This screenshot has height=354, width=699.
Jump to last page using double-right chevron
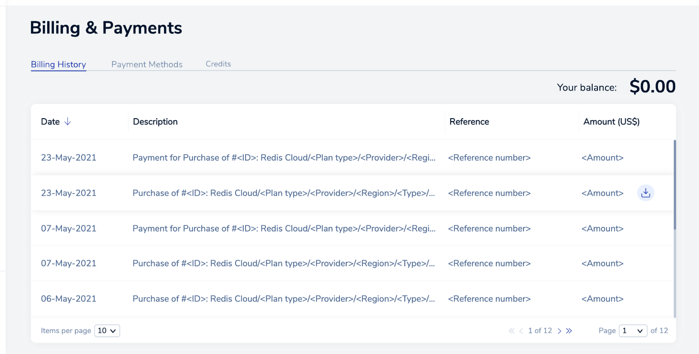pos(569,331)
